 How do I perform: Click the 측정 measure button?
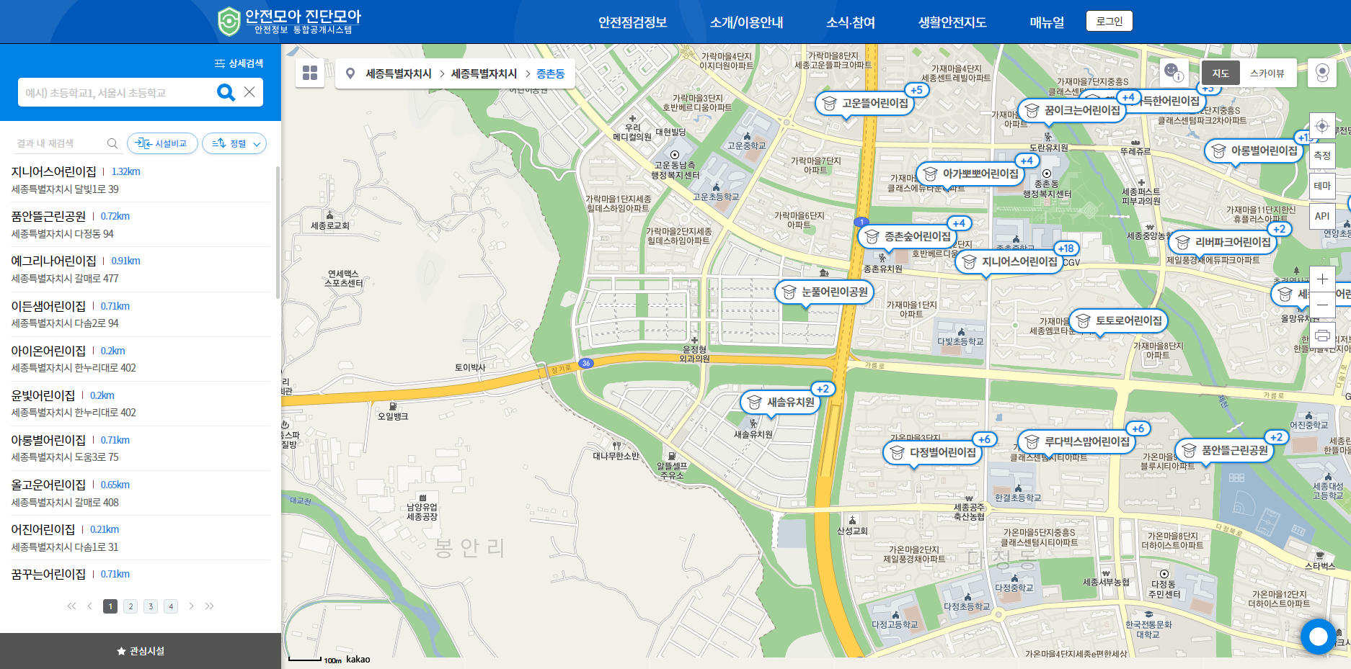click(x=1322, y=156)
